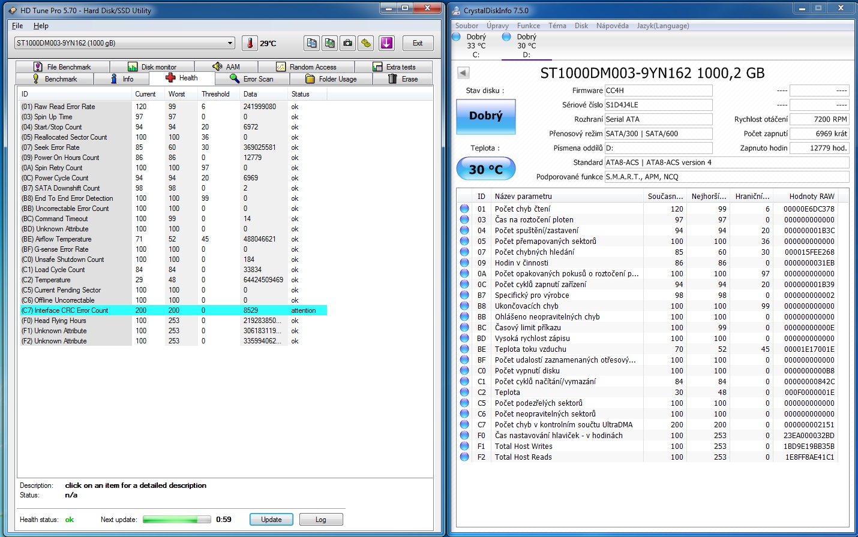The width and height of the screenshot is (858, 537).
Task: Open the Disk monitor tab
Action: coord(152,67)
